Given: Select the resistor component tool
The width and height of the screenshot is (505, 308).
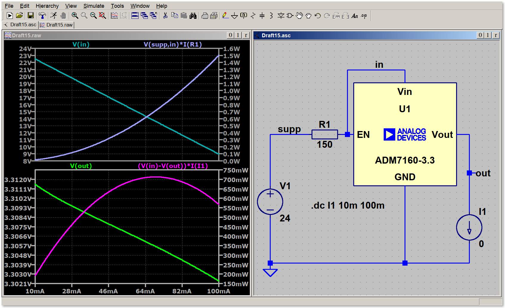Looking at the screenshot, I should click(253, 16).
